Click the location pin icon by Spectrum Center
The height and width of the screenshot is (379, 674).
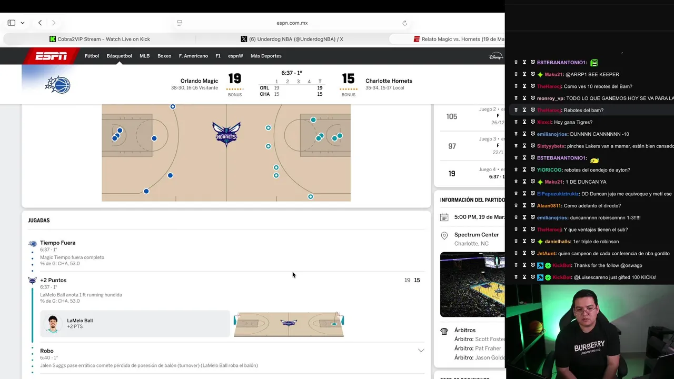(444, 236)
